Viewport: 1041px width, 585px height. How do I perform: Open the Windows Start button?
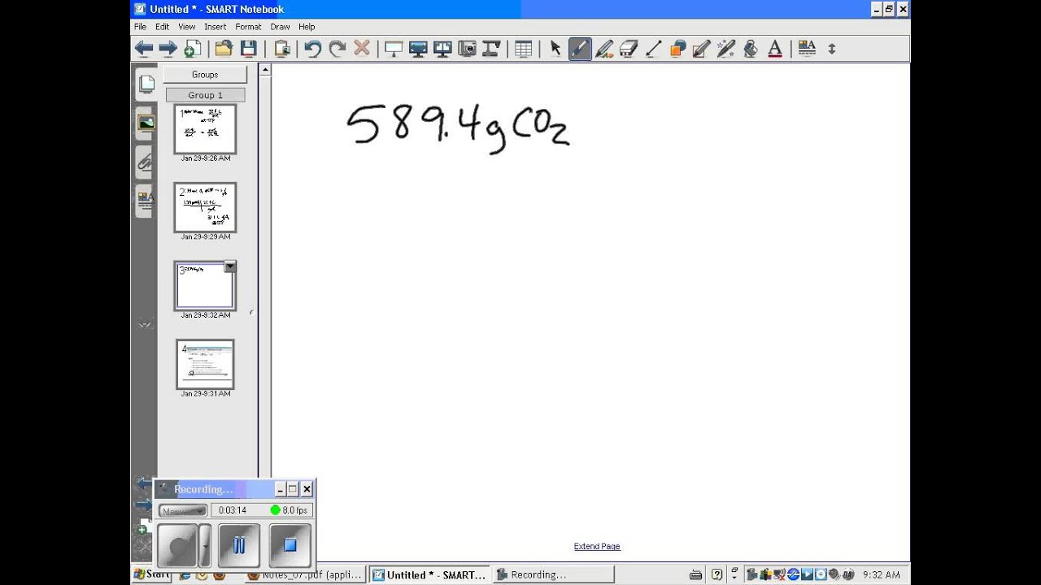151,574
